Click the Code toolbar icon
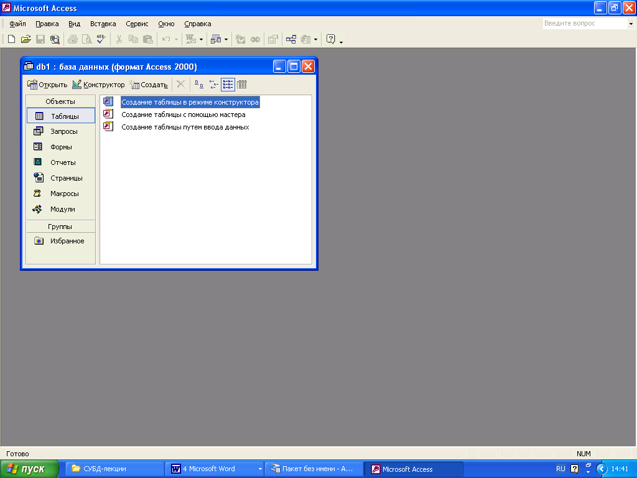Image resolution: width=637 pixels, height=478 pixels. 241,39
